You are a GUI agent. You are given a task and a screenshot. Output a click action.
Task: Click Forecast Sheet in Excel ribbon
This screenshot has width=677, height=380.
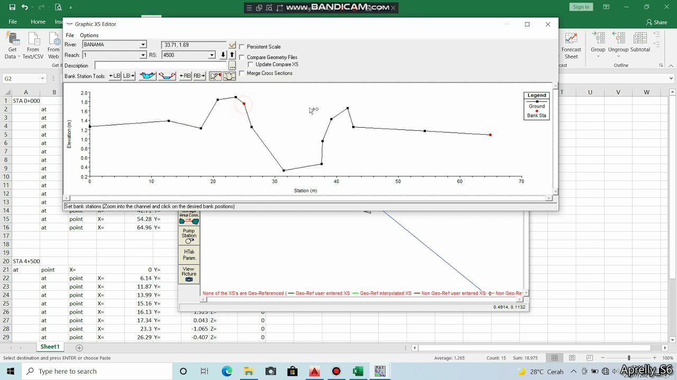(x=571, y=45)
